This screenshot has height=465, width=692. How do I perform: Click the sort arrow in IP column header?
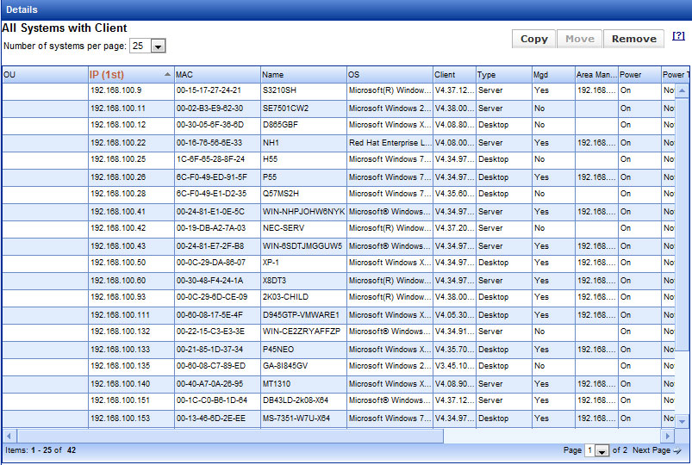point(167,75)
